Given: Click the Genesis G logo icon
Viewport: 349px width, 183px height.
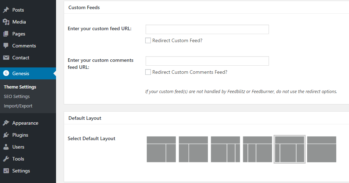Looking at the screenshot, I should [x=6, y=73].
